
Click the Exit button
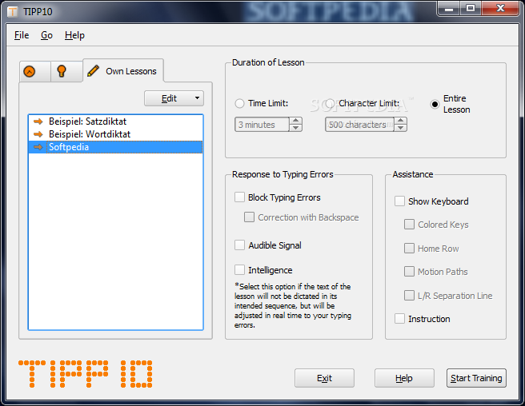coord(324,378)
